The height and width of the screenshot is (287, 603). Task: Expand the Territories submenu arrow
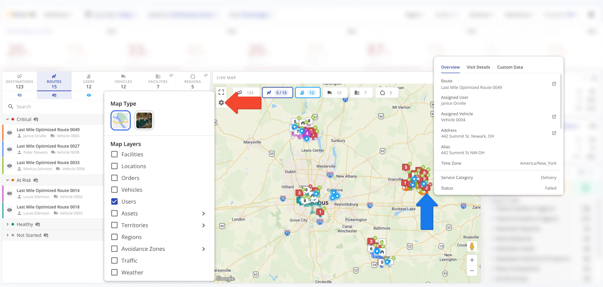203,225
